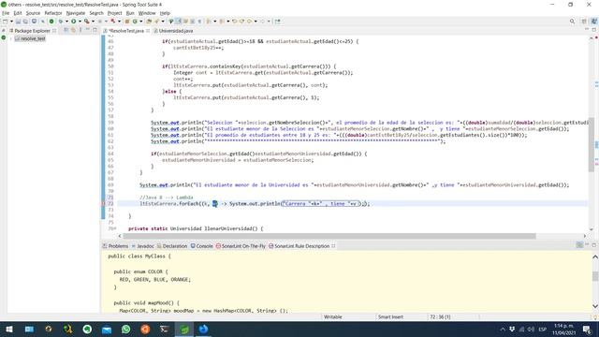Image resolution: width=599 pixels, height=337 pixels.
Task: Open the New file dropdown arrow
Action: (11, 22)
